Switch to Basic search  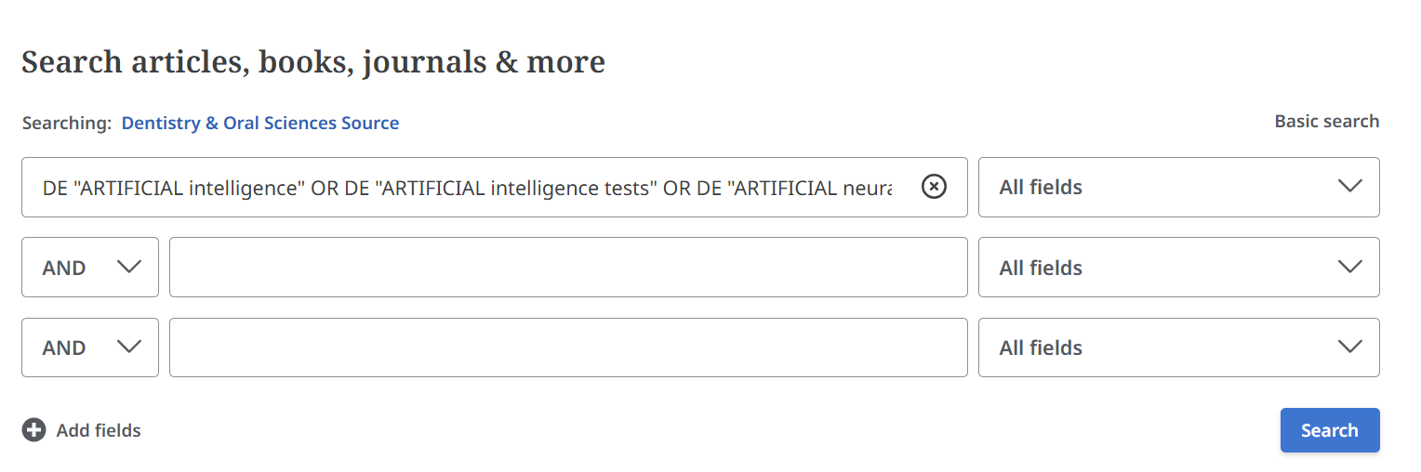[1326, 122]
